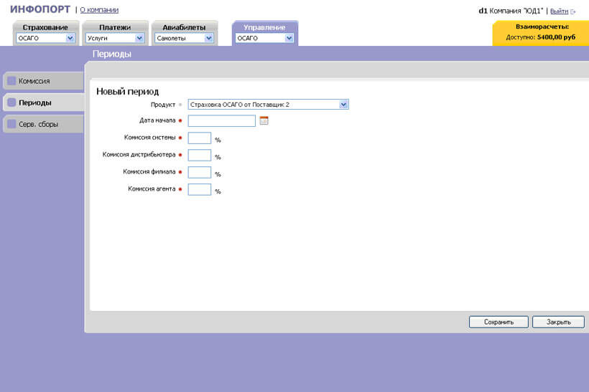The width and height of the screenshot is (589, 392).
Task: Open the Авиабилеты Самолеты dropdown
Action: pyautogui.click(x=209, y=39)
